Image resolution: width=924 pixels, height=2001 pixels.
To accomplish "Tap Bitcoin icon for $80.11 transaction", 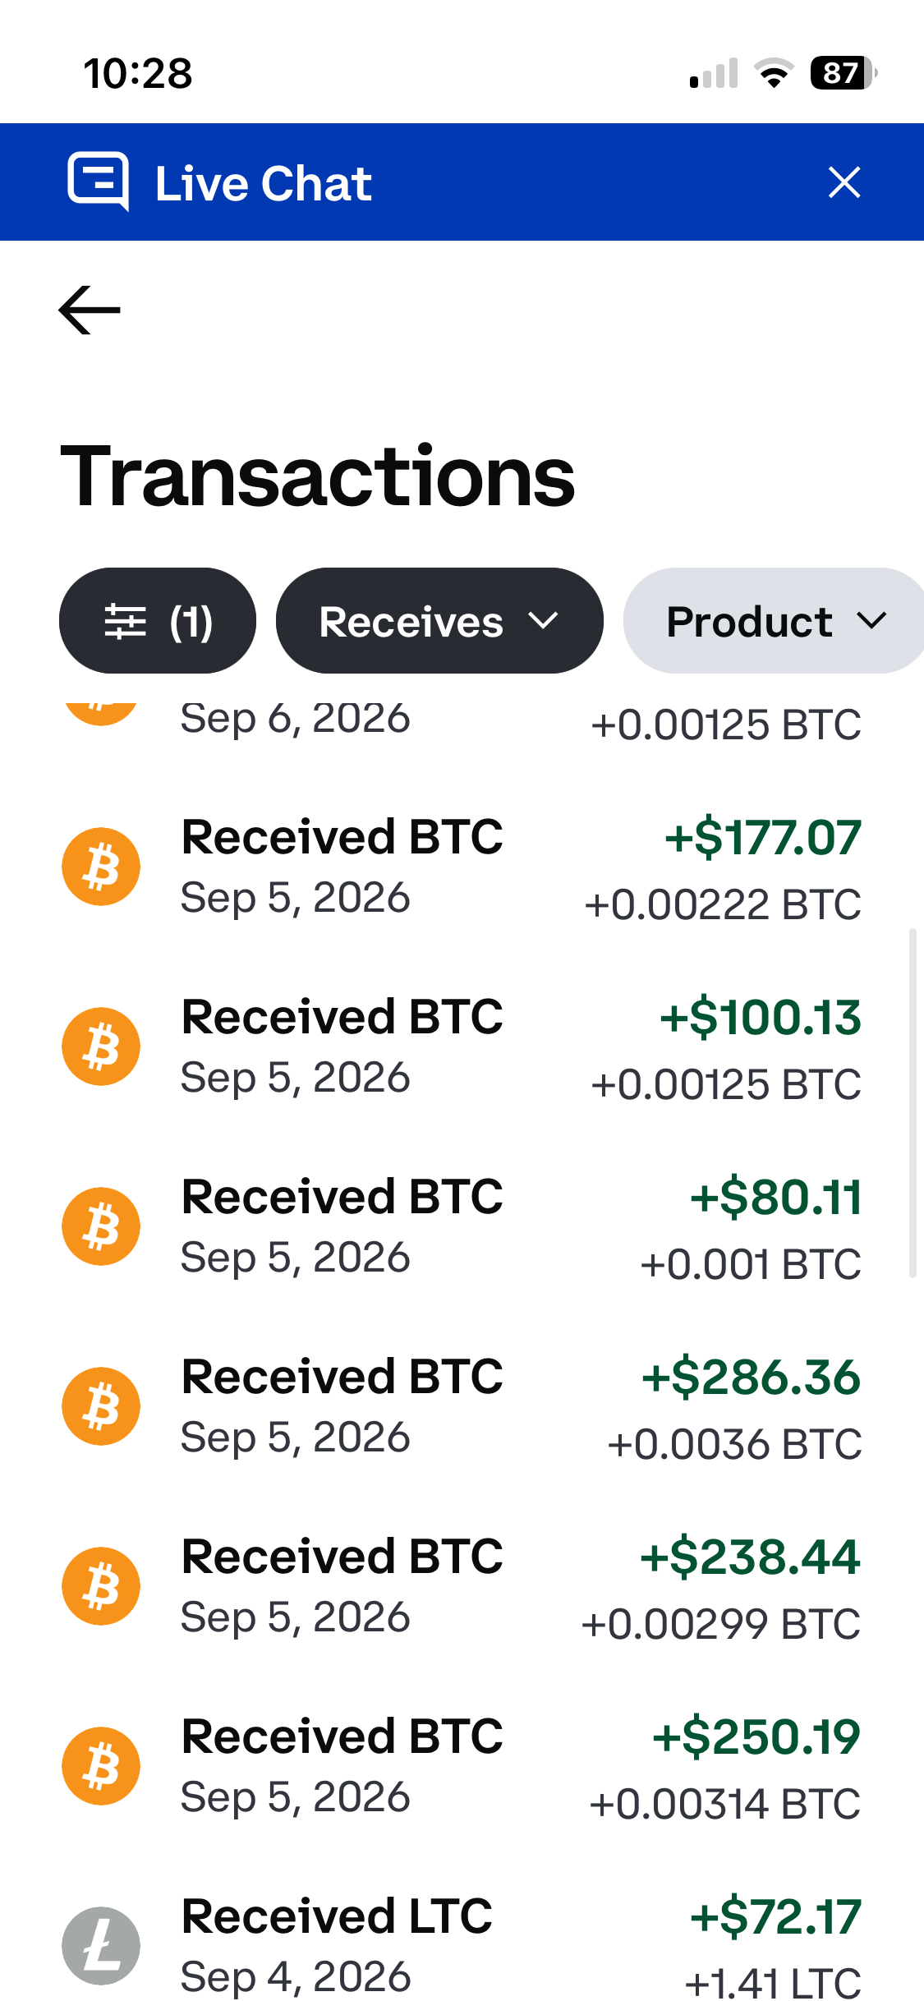I will pyautogui.click(x=101, y=1226).
